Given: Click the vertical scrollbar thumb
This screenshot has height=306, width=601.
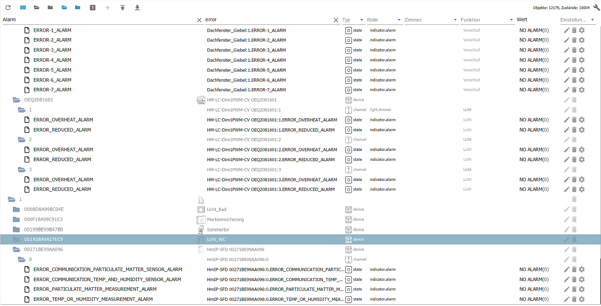Looking at the screenshot, I should point(600,281).
